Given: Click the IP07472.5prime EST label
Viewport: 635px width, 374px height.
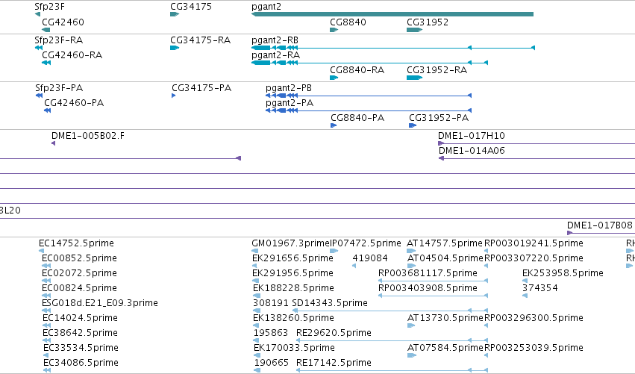Looking at the screenshot, I should point(366,243).
